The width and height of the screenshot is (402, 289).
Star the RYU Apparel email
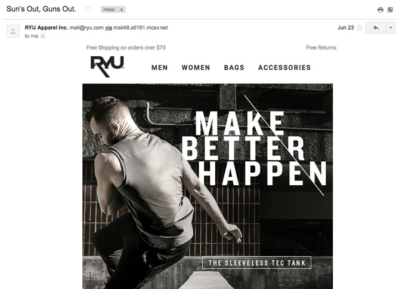pyautogui.click(x=360, y=27)
